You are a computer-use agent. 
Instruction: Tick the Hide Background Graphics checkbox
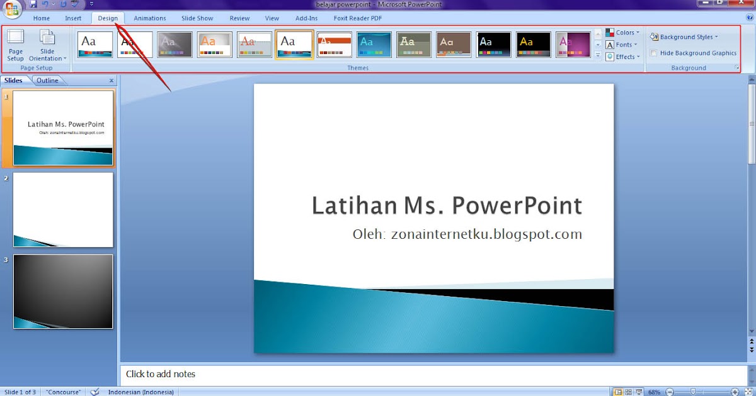(x=653, y=53)
